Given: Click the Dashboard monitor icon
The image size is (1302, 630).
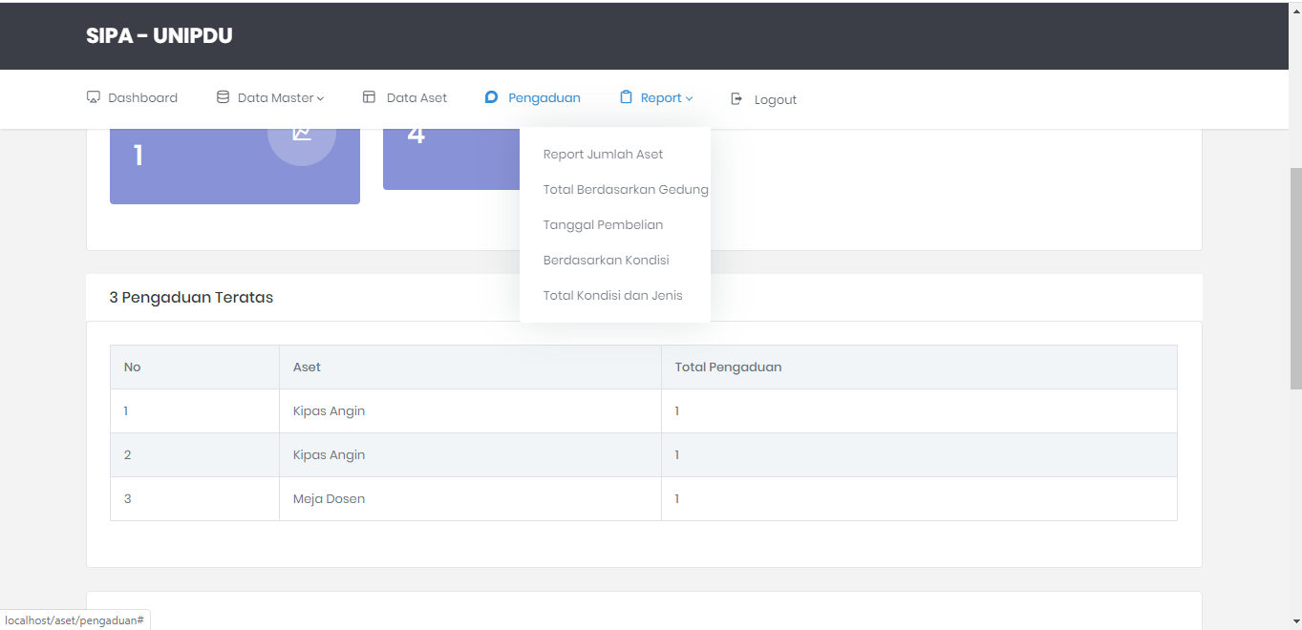Looking at the screenshot, I should [x=94, y=97].
